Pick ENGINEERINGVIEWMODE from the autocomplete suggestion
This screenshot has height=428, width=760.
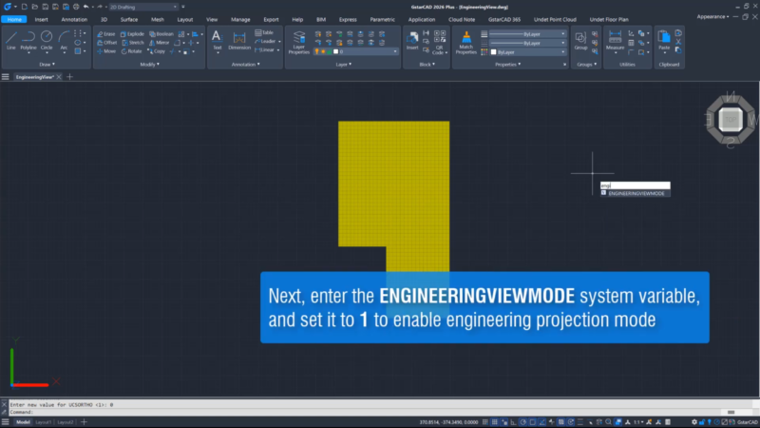point(636,193)
